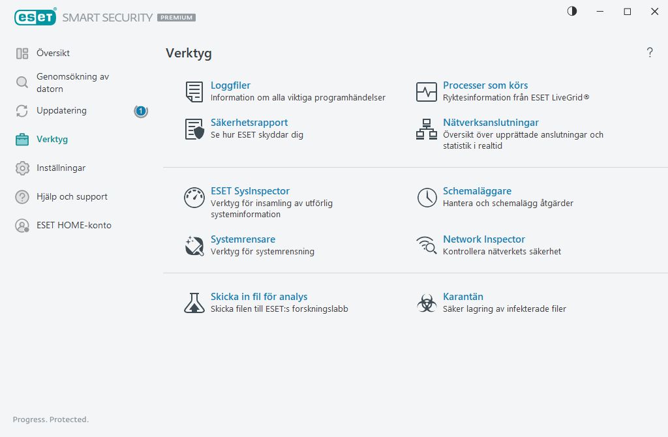Toggle the dark/light contrast theme button

pyautogui.click(x=572, y=12)
